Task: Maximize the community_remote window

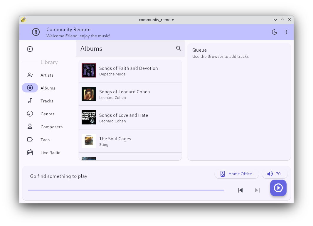Action: point(282,20)
